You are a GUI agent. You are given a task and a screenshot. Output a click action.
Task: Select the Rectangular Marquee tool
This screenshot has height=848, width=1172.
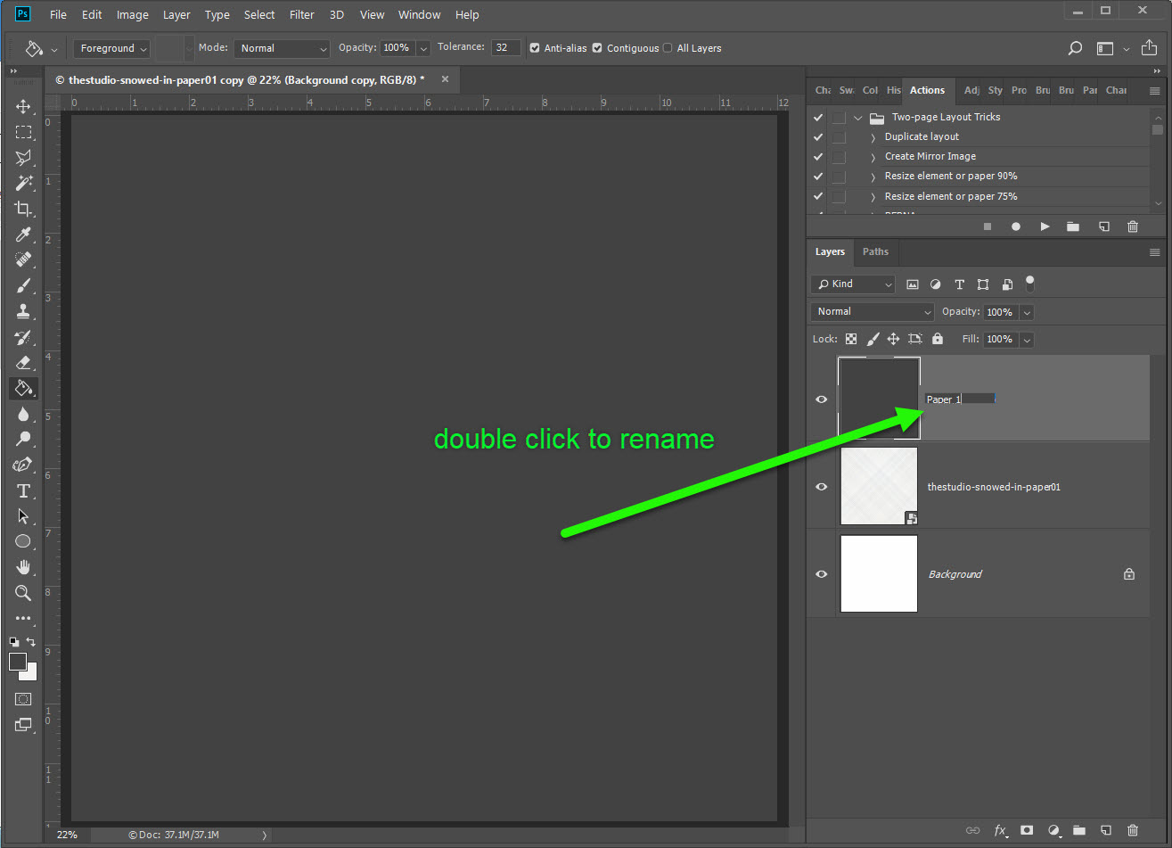pos(23,132)
